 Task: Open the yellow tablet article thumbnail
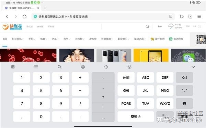point(151,55)
